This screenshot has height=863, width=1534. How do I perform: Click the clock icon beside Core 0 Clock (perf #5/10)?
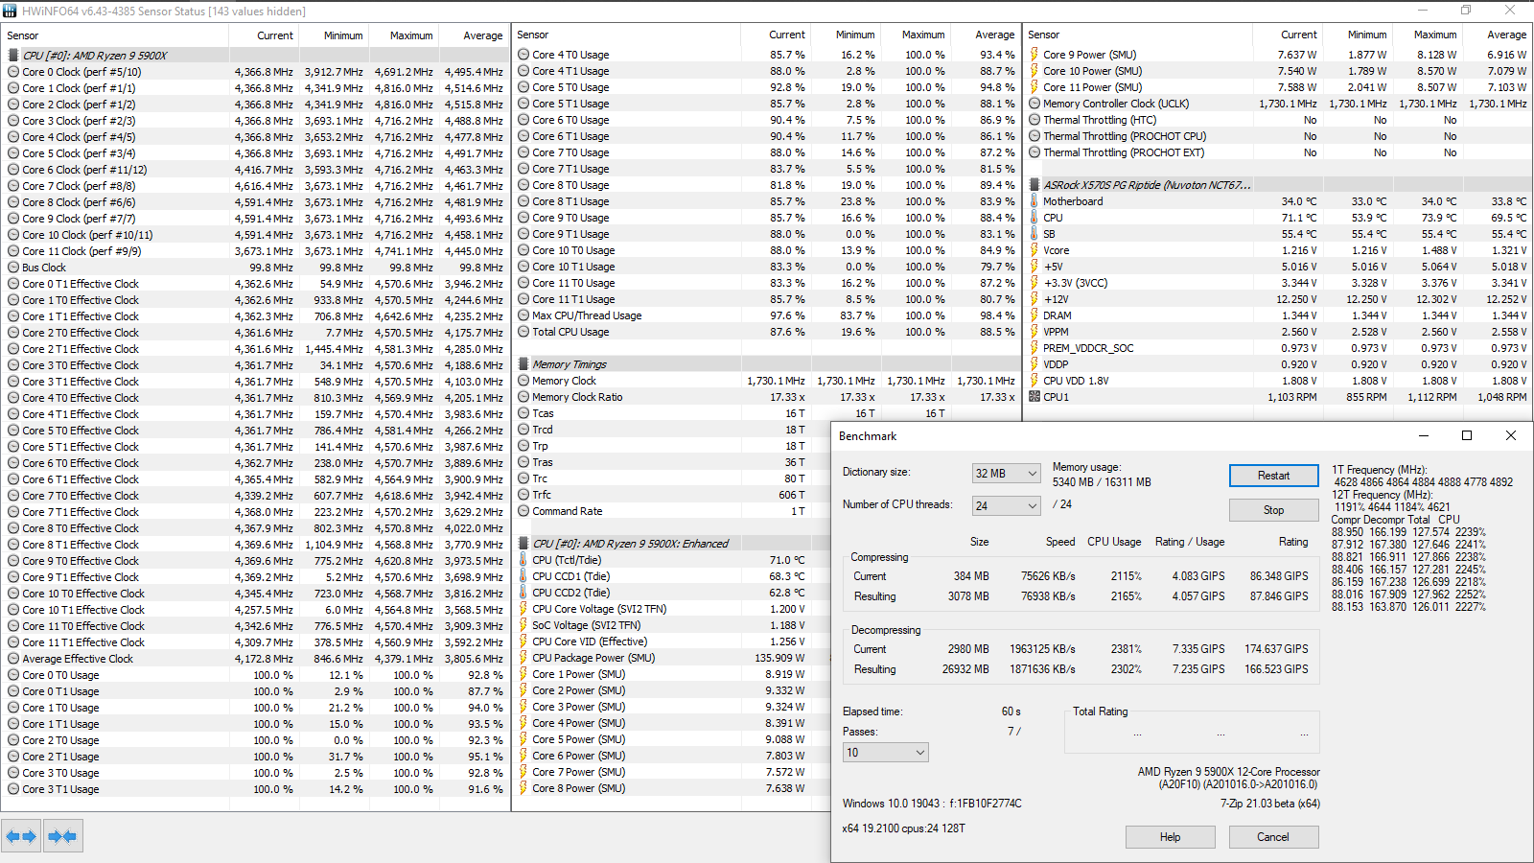(13, 72)
